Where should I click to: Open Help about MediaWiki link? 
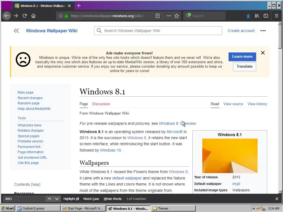coord(34,109)
